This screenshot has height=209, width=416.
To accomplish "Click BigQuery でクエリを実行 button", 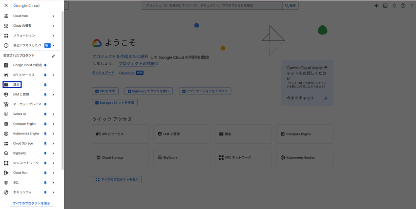I will [x=148, y=91].
